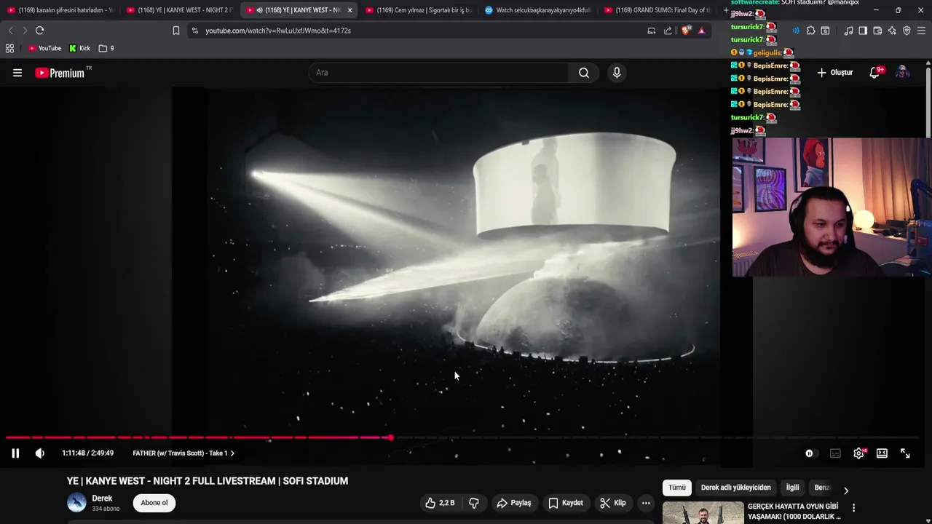Open the player settings gear
Image resolution: width=932 pixels, height=524 pixels.
pos(859,453)
